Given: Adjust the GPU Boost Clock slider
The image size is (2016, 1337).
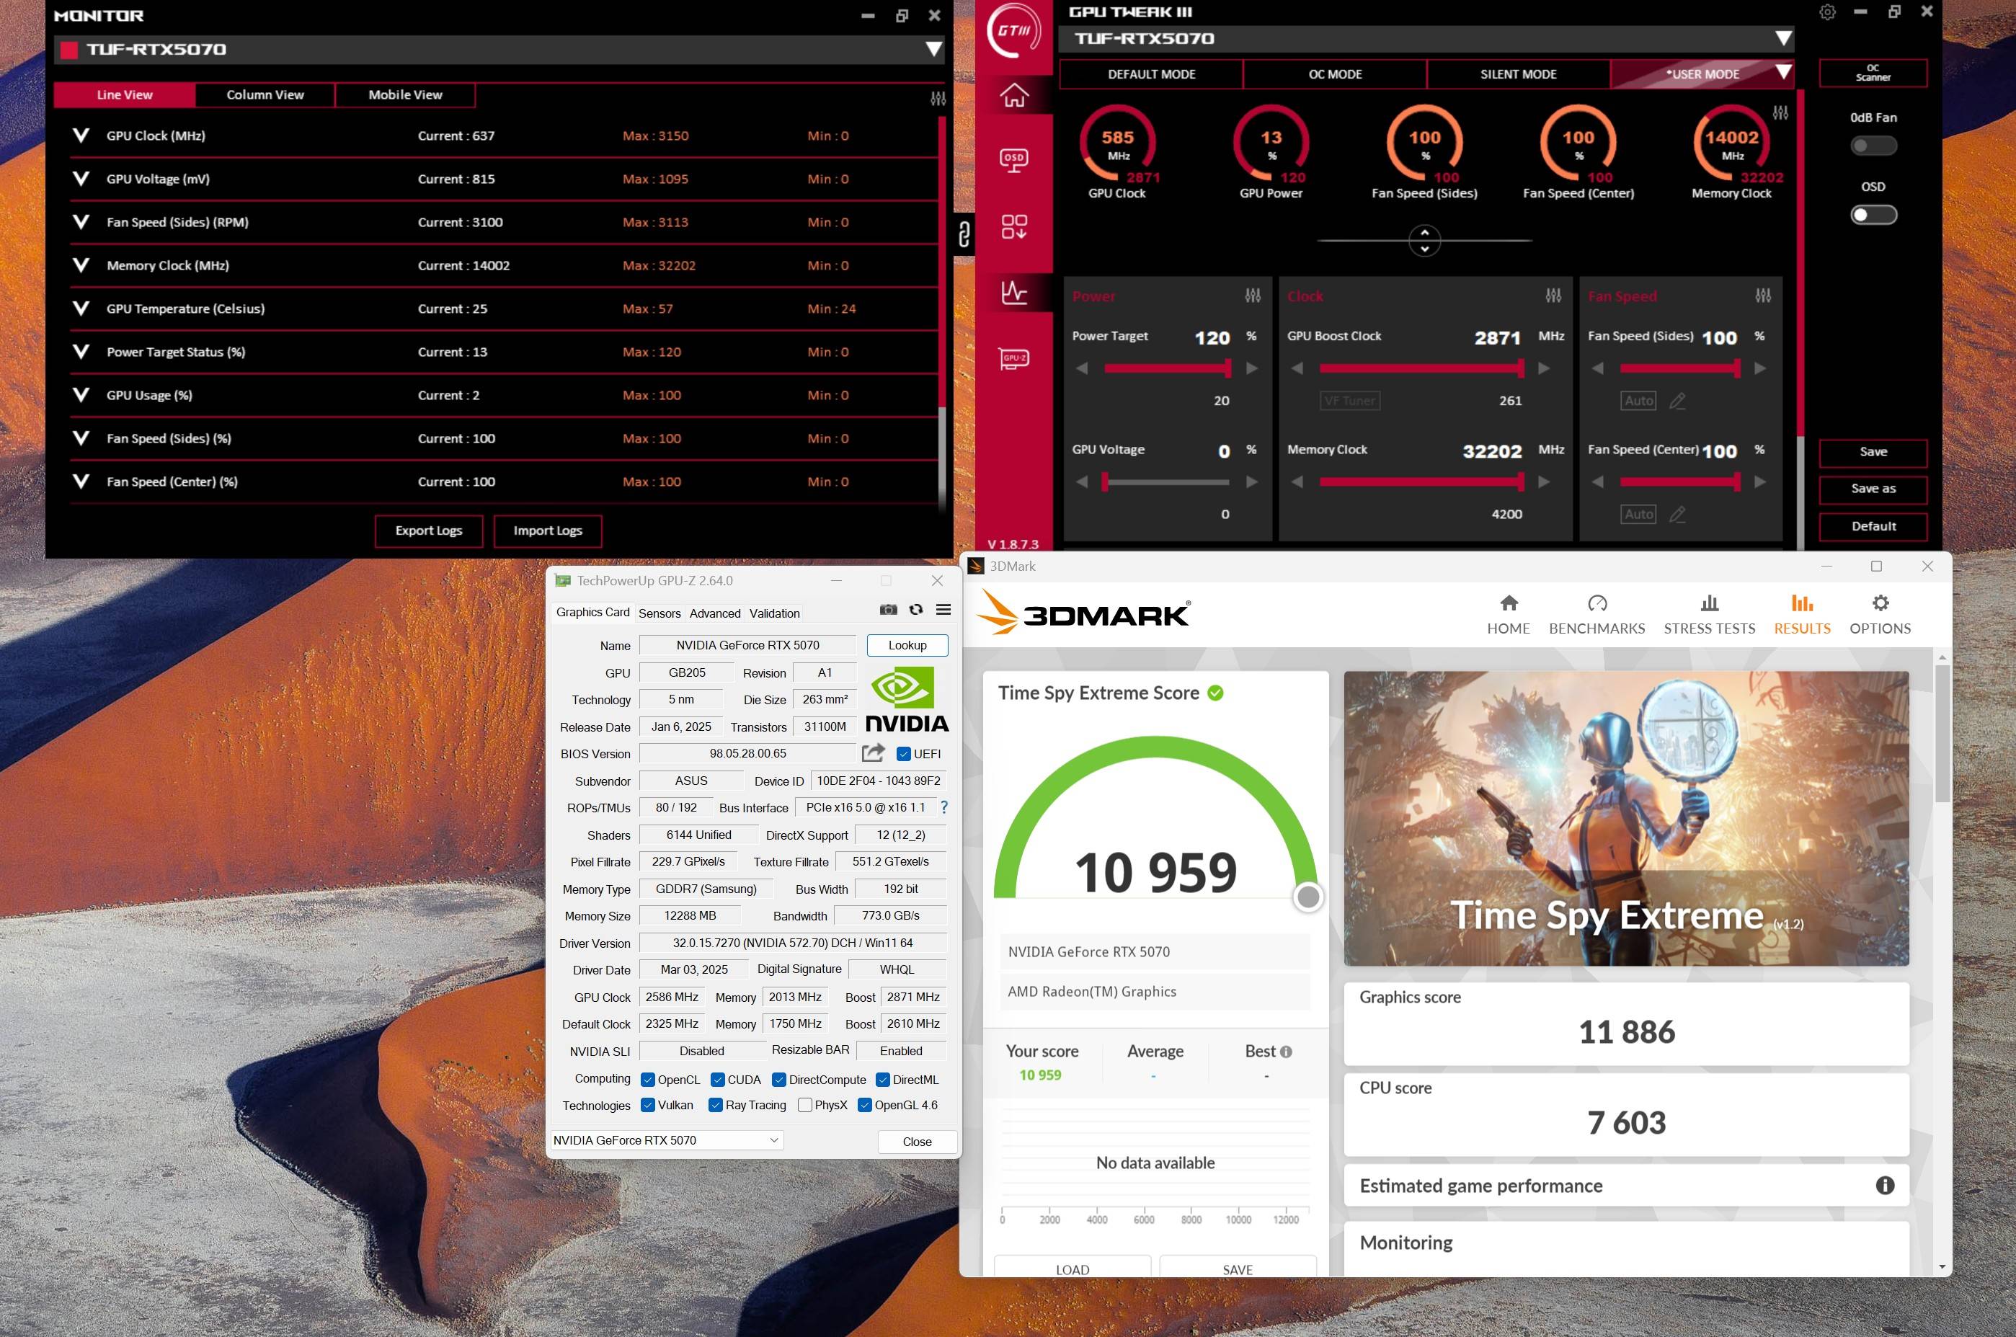Looking at the screenshot, I should pos(1422,368).
